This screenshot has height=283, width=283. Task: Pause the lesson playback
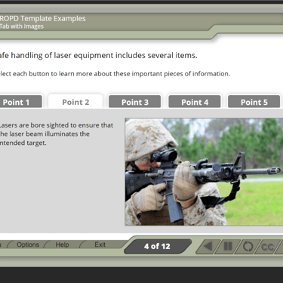228,246
